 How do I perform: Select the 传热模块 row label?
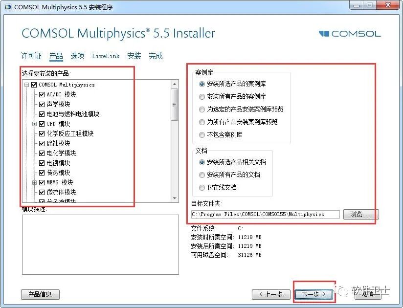(x=58, y=173)
